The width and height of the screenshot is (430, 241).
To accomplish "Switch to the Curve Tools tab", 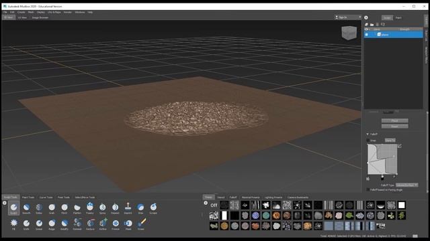I will point(46,197).
